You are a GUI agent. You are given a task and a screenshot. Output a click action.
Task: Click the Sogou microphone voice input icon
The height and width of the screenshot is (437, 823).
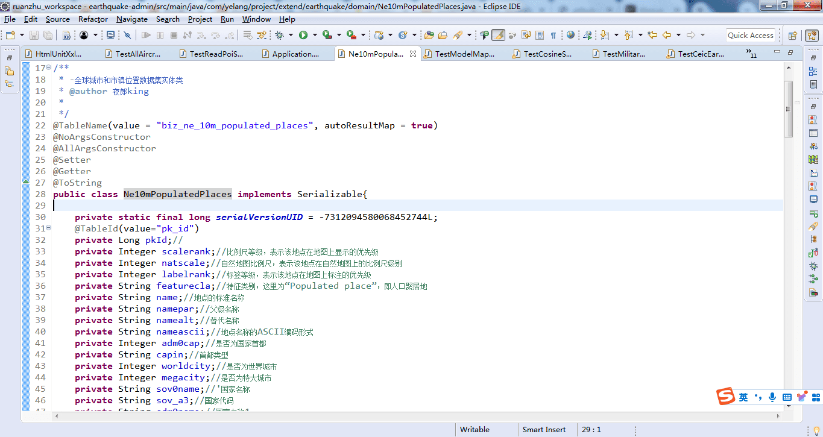772,397
